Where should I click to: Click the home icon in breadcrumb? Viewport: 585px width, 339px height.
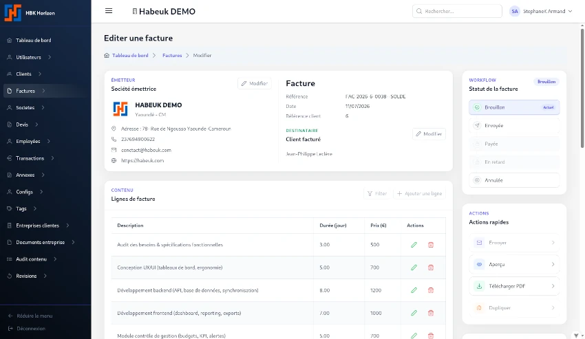tap(107, 55)
